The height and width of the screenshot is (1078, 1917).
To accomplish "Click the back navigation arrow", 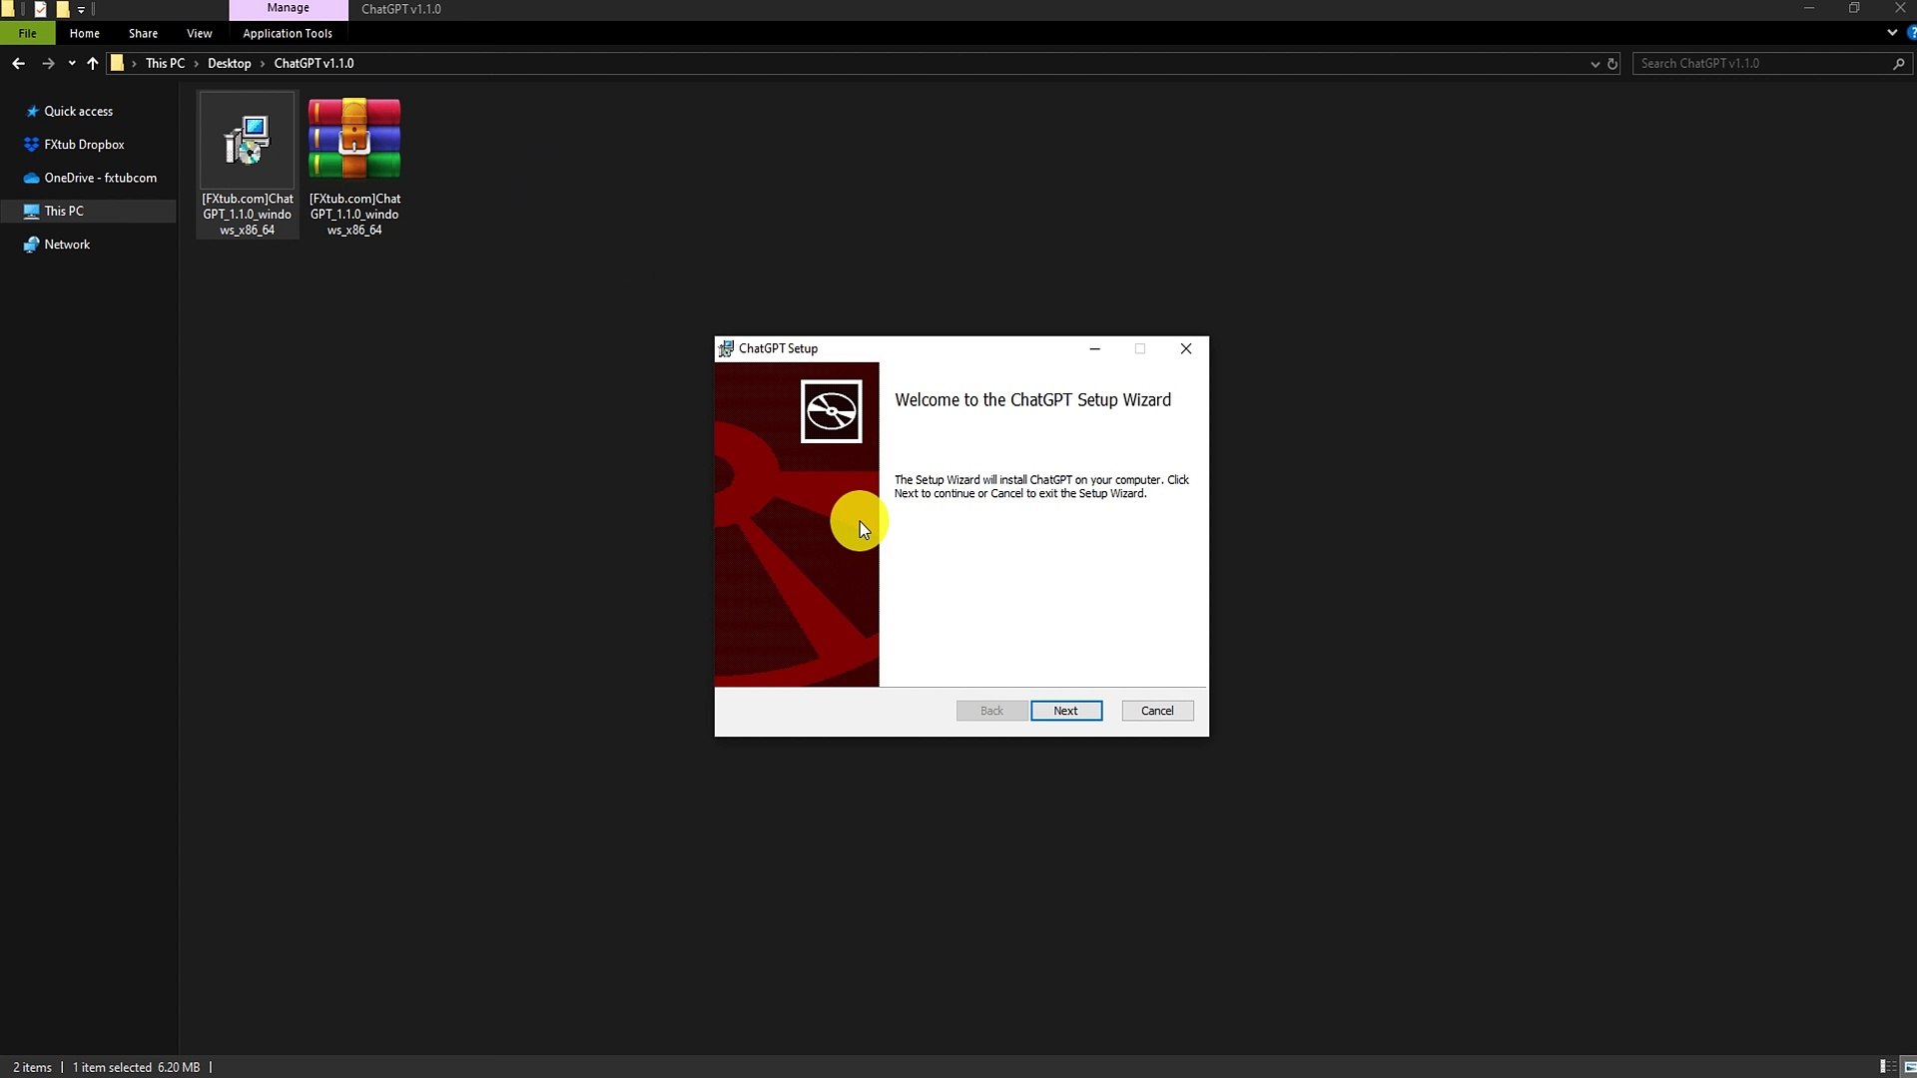I will (18, 63).
